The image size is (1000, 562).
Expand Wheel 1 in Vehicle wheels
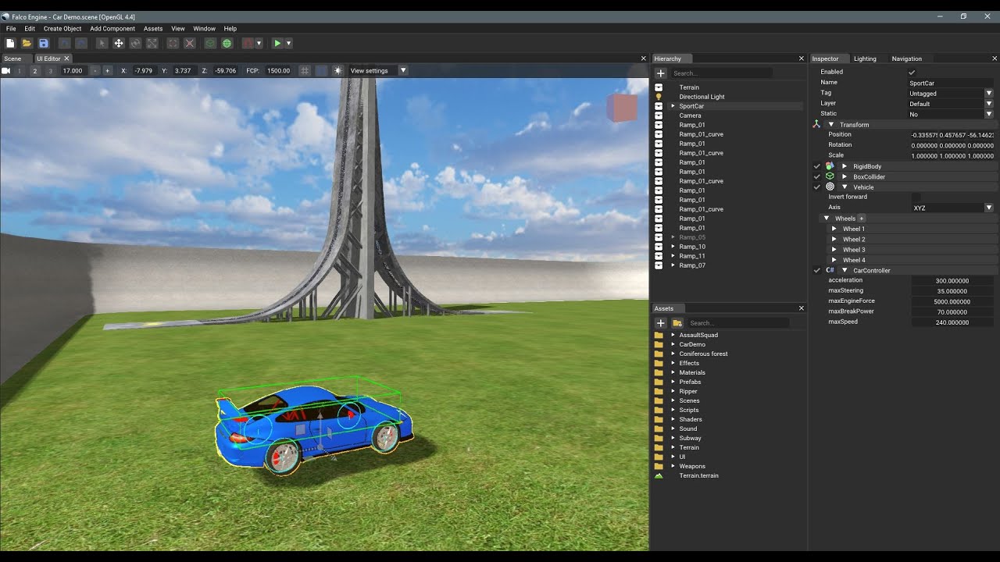(834, 229)
